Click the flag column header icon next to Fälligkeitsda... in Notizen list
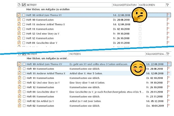 168,54
